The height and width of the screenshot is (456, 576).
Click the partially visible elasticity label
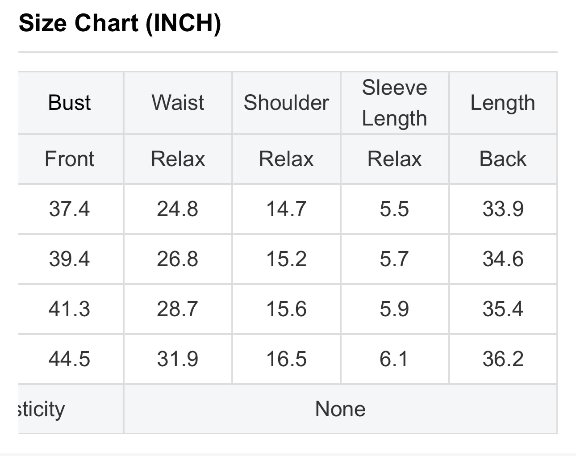pos(42,409)
